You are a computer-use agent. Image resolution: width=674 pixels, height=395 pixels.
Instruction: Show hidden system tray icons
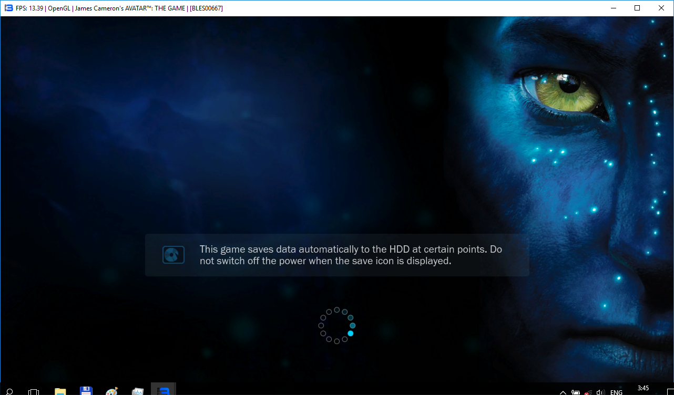(564, 392)
